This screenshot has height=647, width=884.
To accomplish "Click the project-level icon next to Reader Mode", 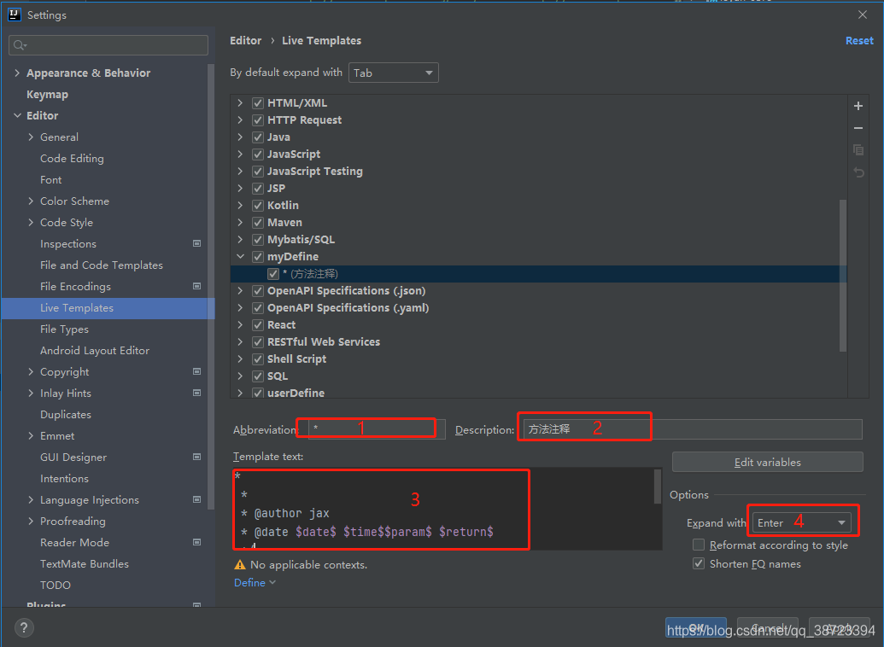I will pos(196,542).
